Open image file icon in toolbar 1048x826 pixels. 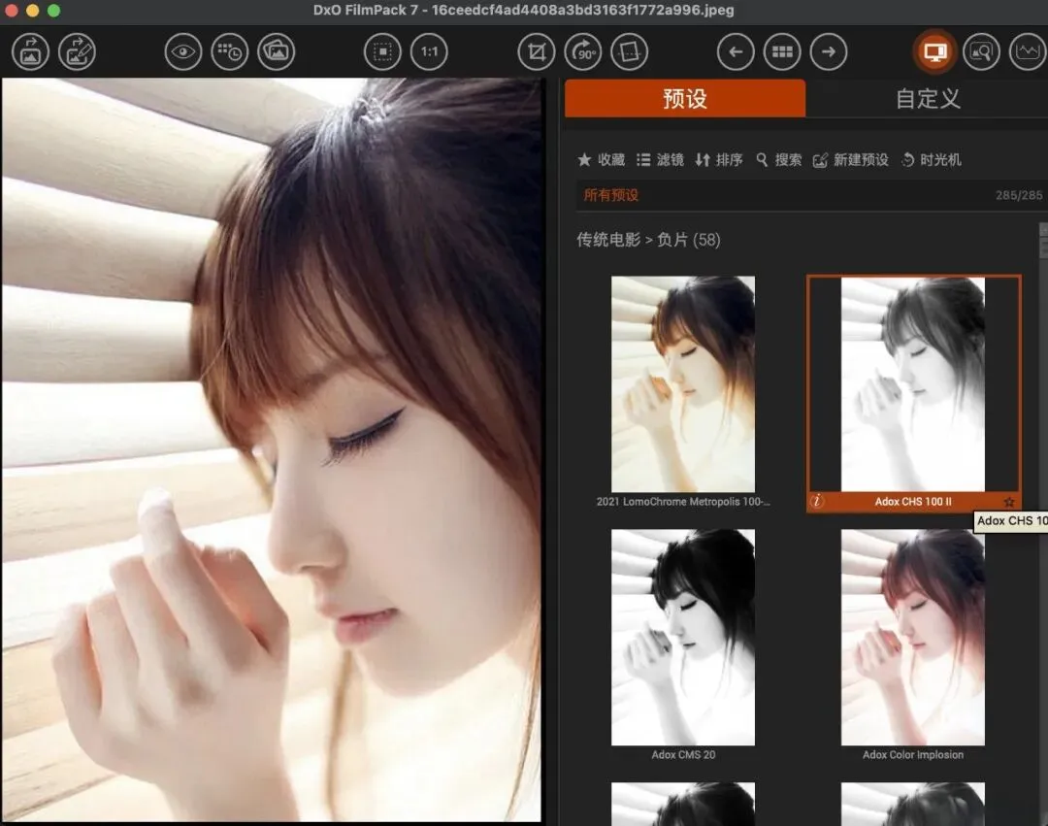tap(31, 51)
